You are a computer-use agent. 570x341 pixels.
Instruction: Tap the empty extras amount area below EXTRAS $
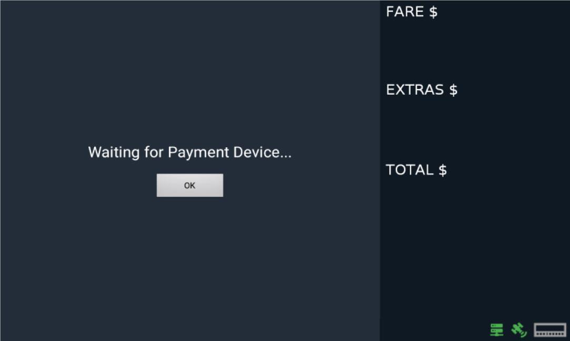(x=474, y=126)
